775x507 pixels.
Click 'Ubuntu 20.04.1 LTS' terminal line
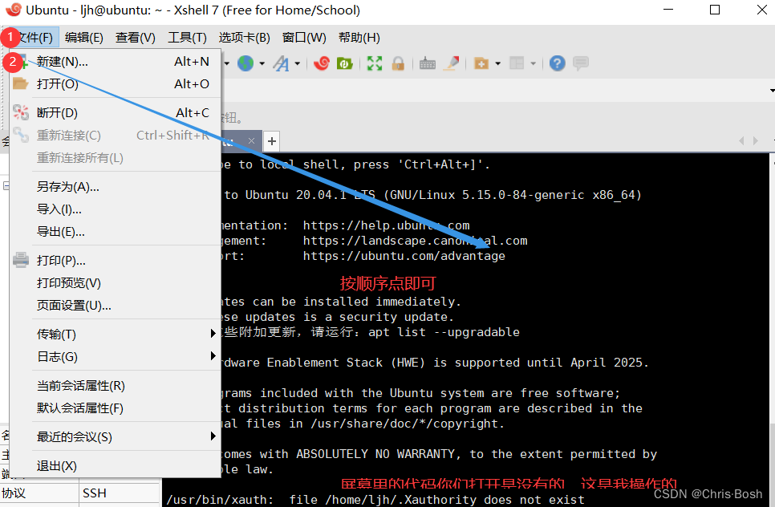coord(433,195)
